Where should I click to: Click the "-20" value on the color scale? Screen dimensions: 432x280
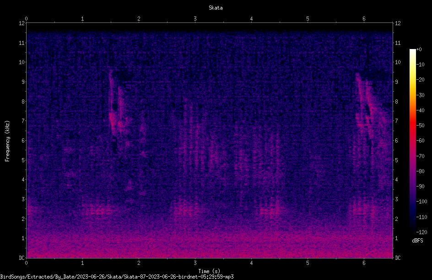(420, 80)
